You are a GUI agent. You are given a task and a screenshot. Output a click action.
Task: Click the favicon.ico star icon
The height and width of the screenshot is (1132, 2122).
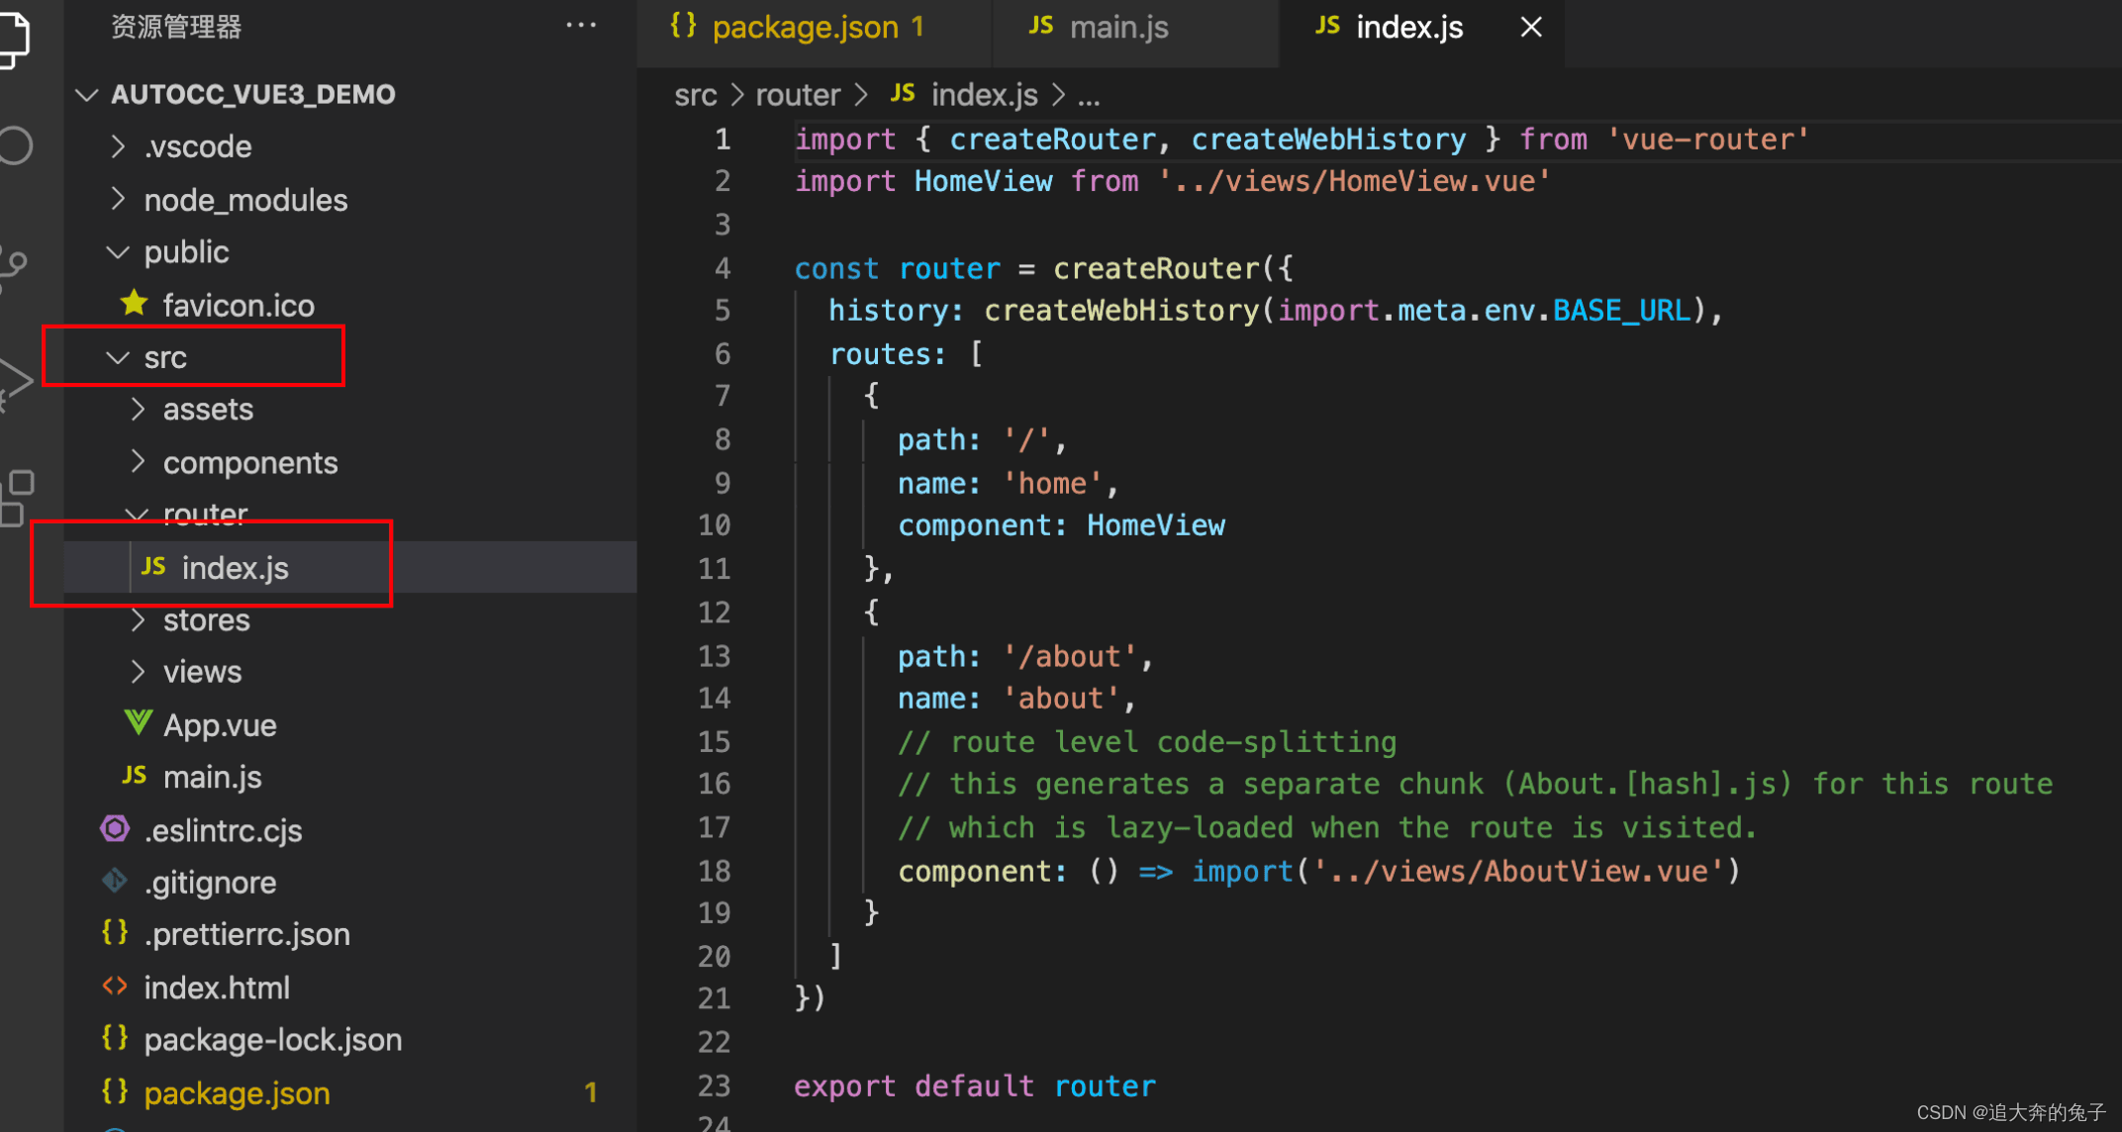[135, 304]
